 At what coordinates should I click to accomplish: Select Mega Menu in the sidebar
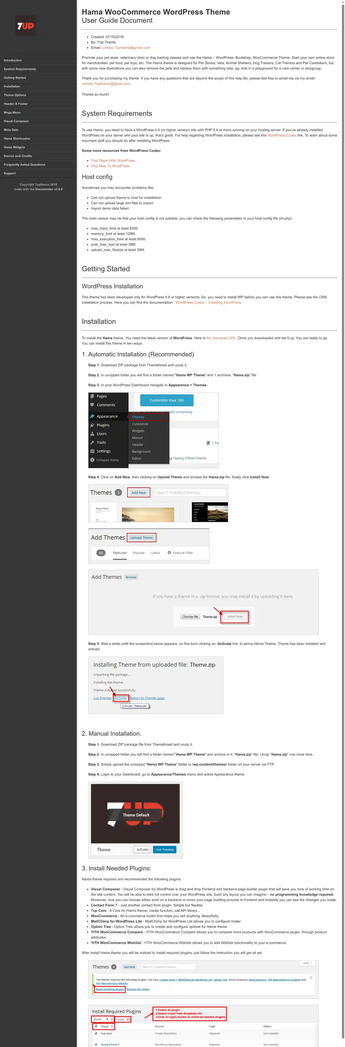point(38,112)
